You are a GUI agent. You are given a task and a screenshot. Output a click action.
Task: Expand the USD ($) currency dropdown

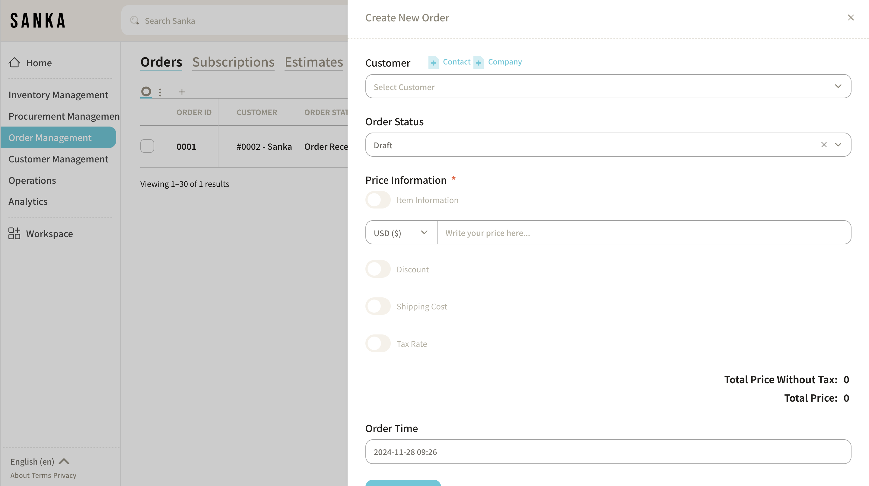(401, 233)
